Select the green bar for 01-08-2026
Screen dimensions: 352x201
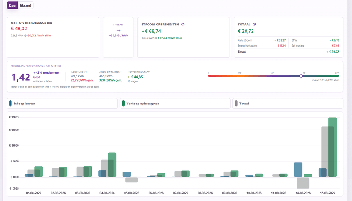(39, 172)
